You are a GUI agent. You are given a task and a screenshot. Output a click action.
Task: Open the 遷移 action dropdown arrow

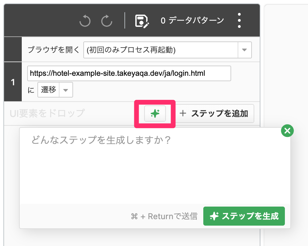pyautogui.click(x=66, y=90)
